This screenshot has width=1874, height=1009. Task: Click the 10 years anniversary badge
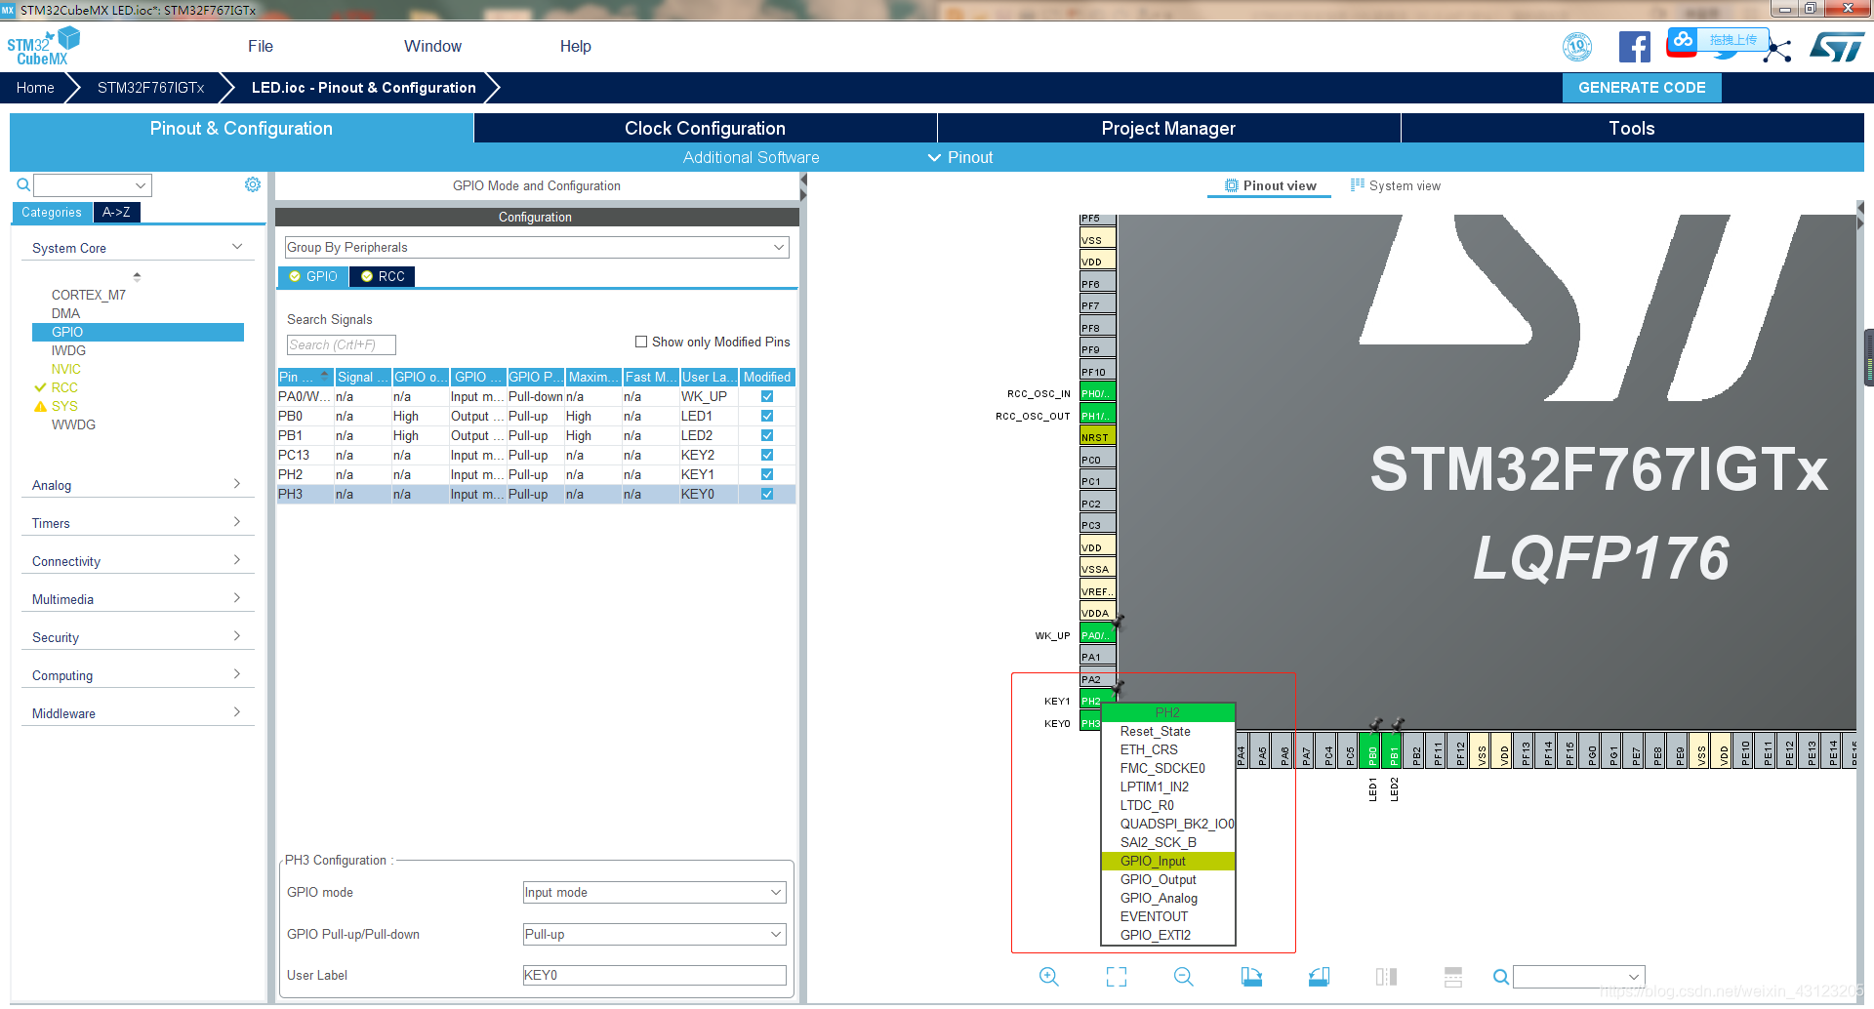click(1577, 47)
